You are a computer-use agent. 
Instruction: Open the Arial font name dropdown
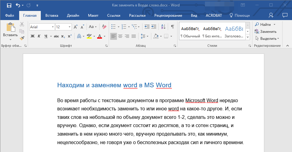pyautogui.click(x=53, y=27)
